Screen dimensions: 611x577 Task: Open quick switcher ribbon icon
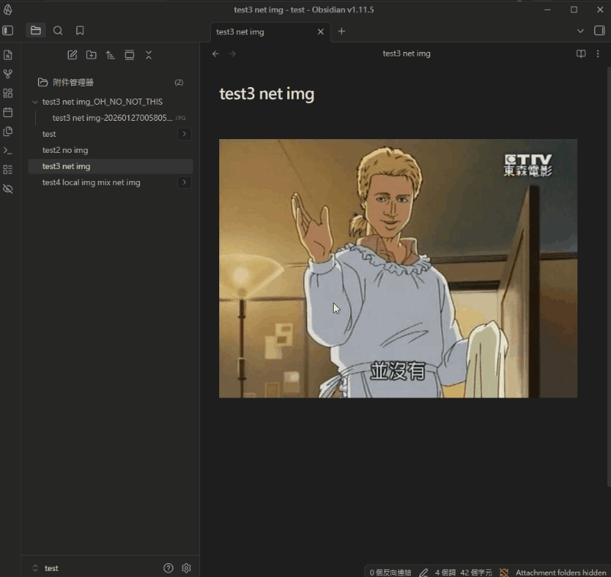coord(8,55)
